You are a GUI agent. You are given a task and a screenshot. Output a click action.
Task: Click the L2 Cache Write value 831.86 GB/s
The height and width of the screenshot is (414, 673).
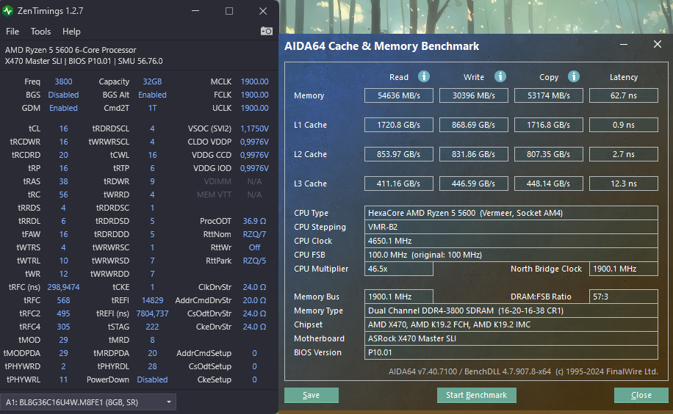point(473,154)
